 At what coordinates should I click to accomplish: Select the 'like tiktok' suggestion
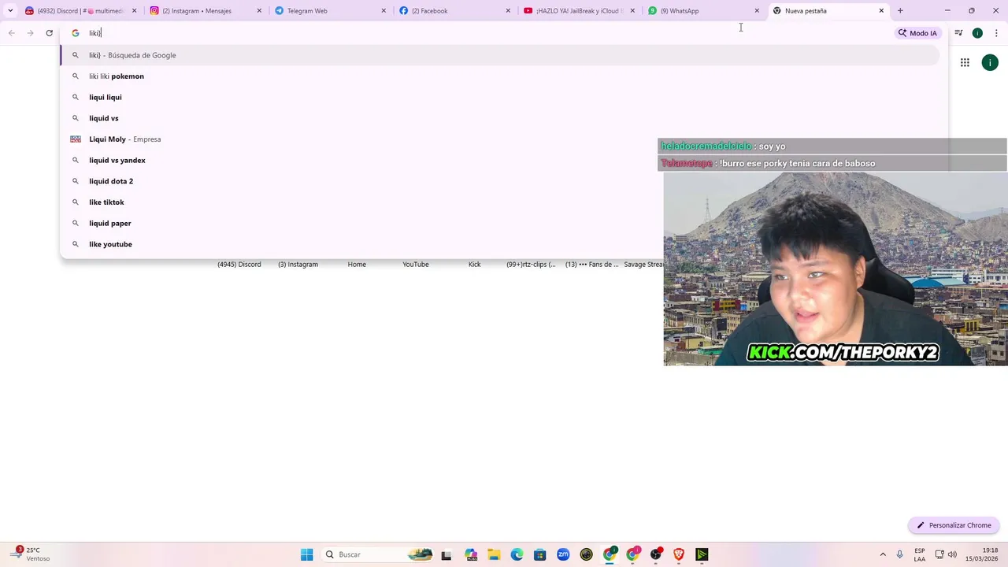[x=499, y=202]
